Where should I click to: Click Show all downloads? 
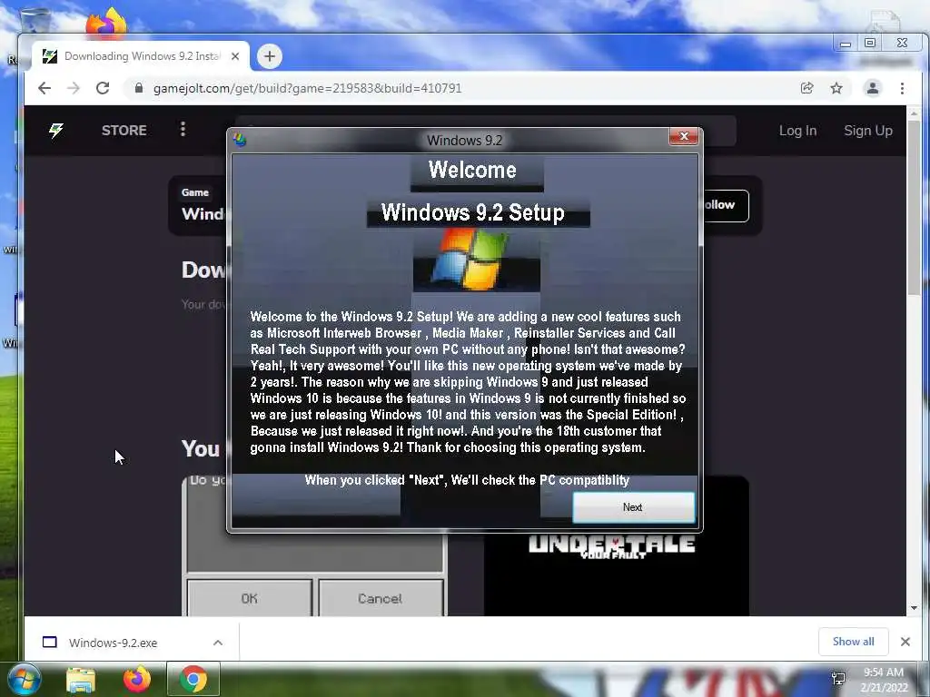(854, 642)
